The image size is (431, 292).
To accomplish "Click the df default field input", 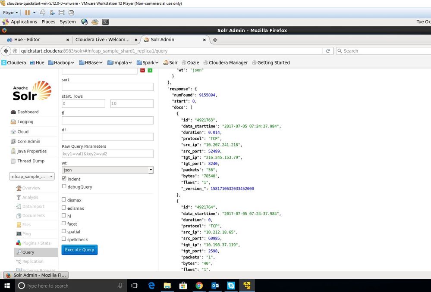I will [107, 137].
